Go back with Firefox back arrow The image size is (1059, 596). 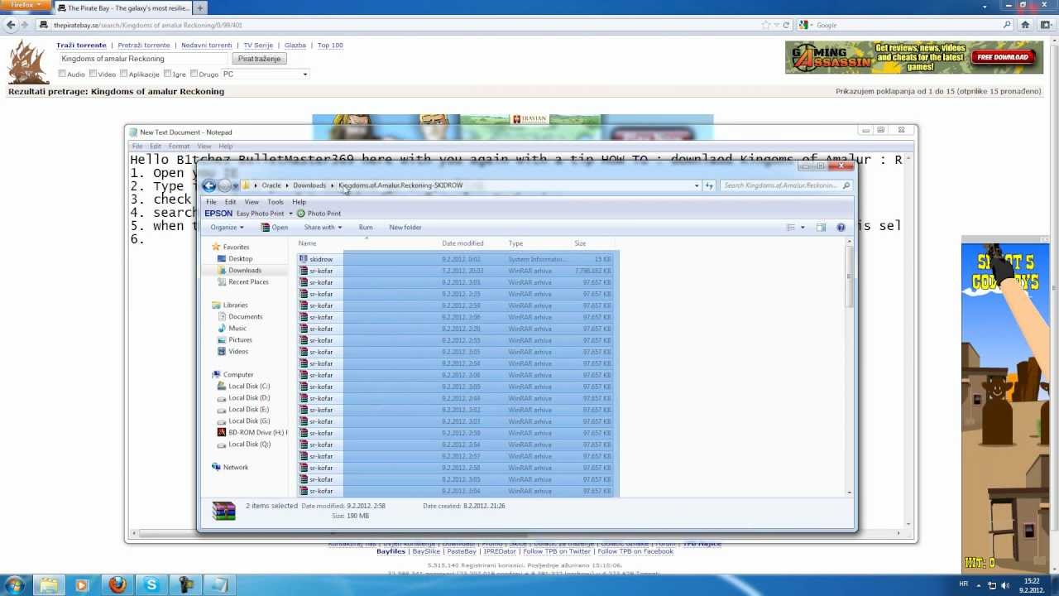10,25
